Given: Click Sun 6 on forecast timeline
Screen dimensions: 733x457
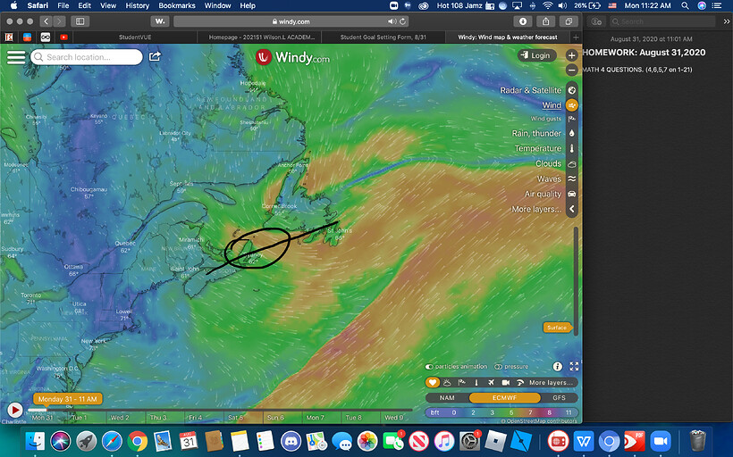Looking at the screenshot, I should point(275,418).
